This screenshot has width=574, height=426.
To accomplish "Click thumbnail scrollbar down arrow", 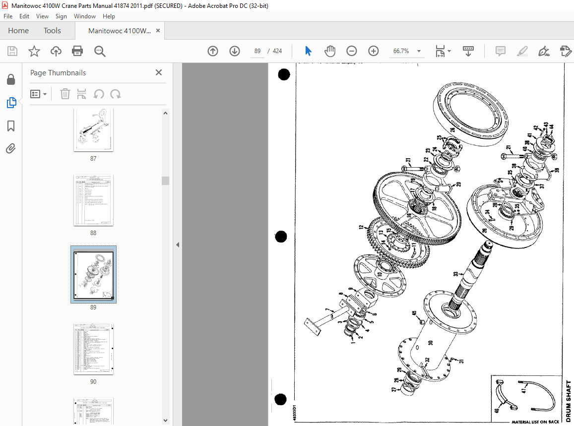I will coord(166,421).
